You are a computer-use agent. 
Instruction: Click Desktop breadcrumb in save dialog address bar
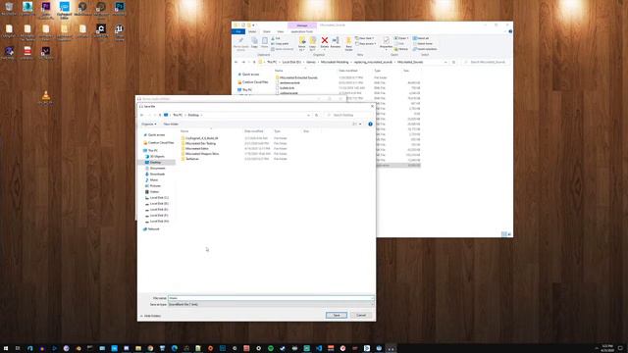(x=193, y=115)
